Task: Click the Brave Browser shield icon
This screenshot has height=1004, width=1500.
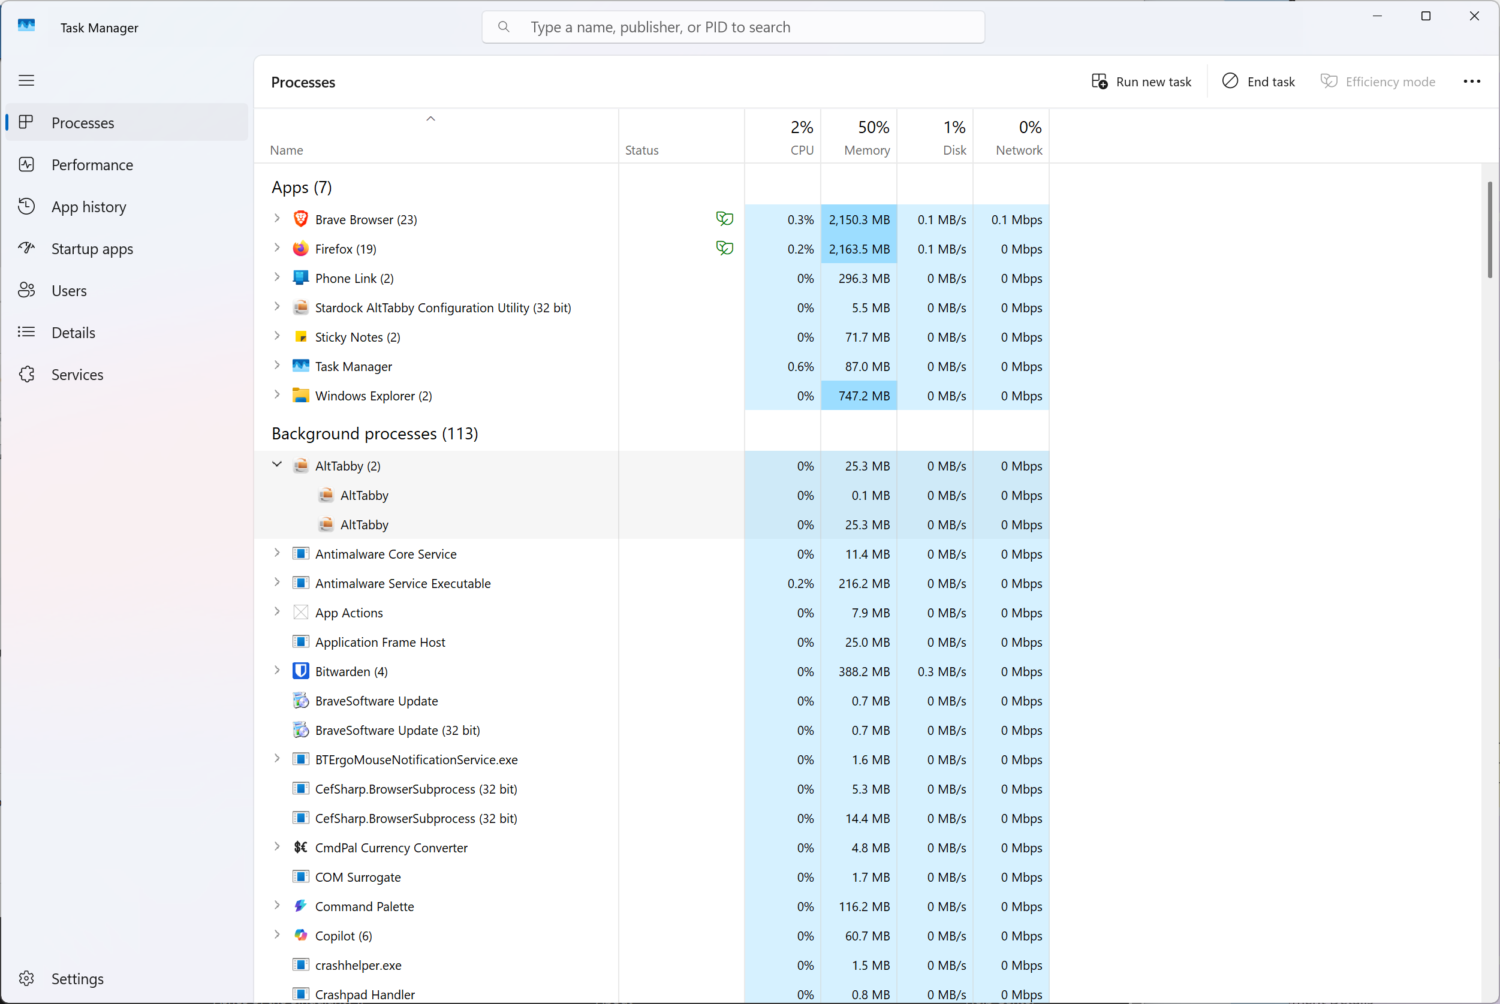Action: point(300,219)
